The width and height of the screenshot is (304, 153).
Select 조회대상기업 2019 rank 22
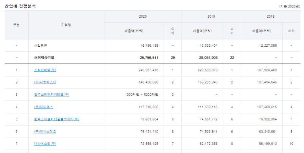click(x=232, y=58)
